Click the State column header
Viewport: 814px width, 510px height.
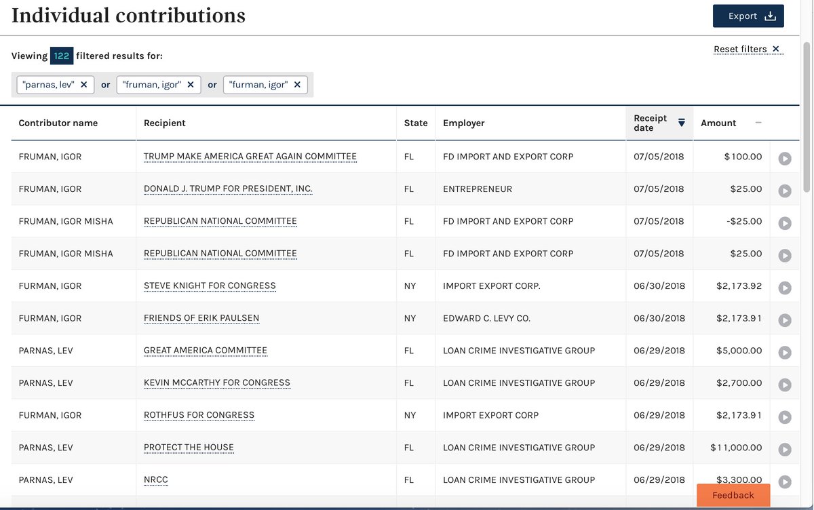click(x=416, y=123)
